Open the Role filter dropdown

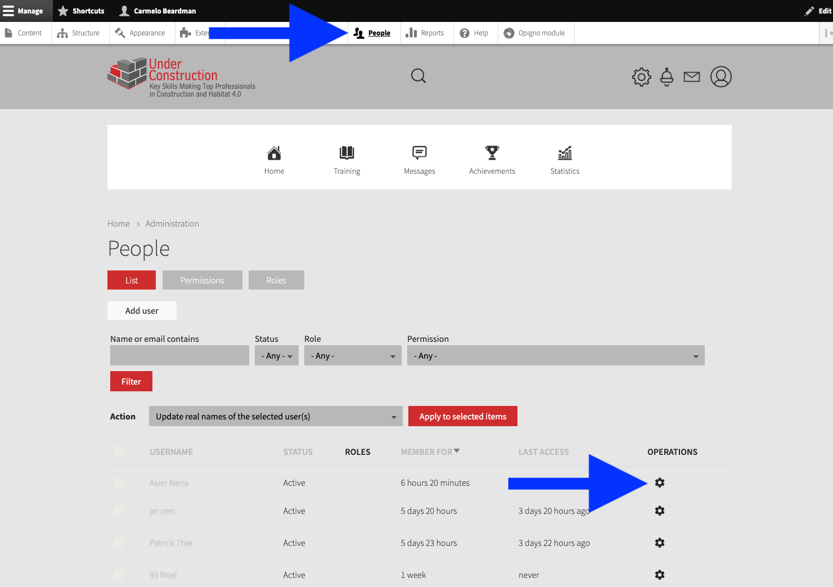coord(353,355)
